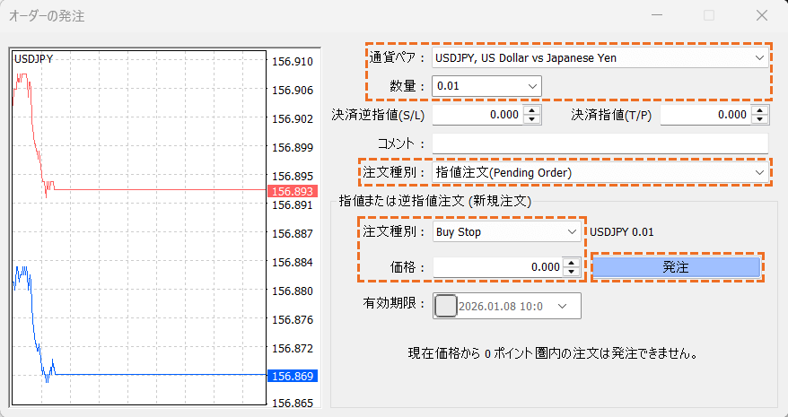Click the 現在価格から 0 ポイント notice text
788x417 pixels.
[554, 353]
